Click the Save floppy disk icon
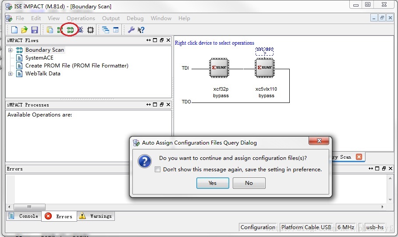The width and height of the screenshot is (398, 237). click(x=34, y=30)
